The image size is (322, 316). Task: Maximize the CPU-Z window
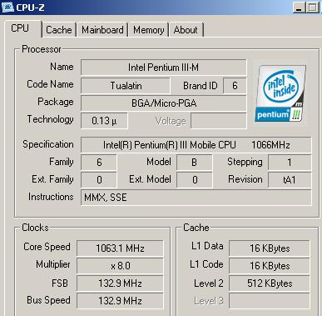click(313, 8)
